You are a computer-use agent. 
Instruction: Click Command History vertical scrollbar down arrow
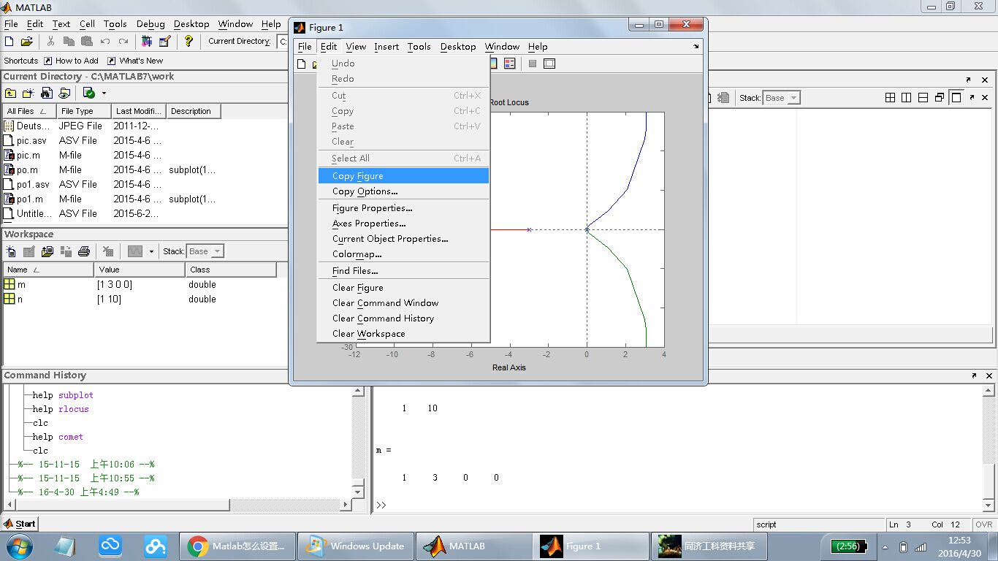tap(358, 492)
